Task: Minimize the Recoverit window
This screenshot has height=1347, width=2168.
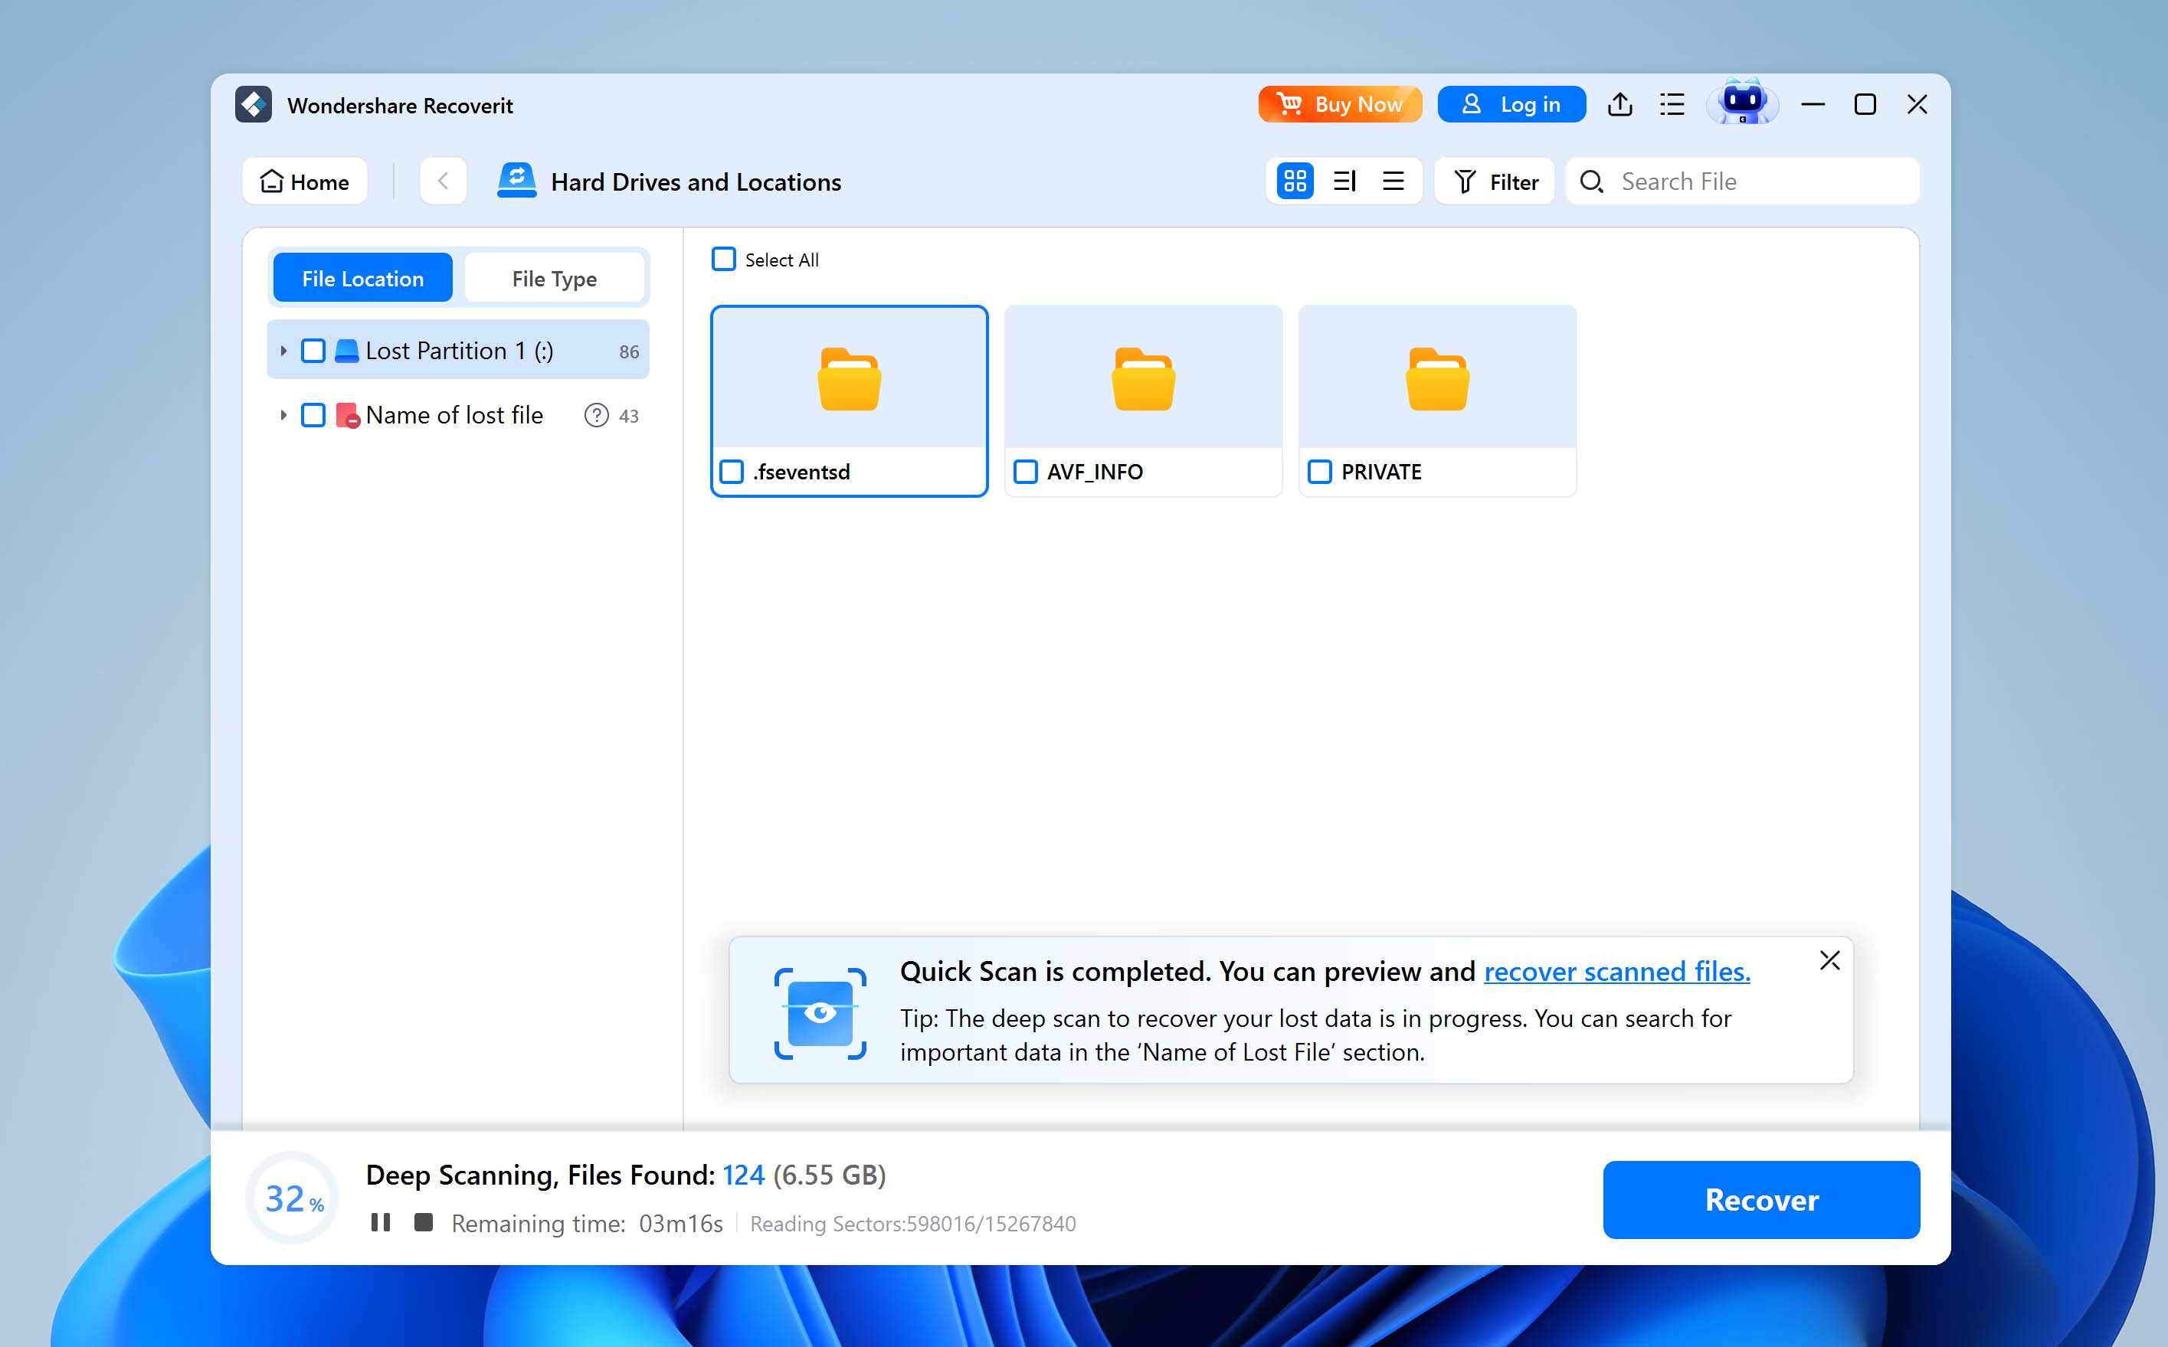Action: (1813, 105)
